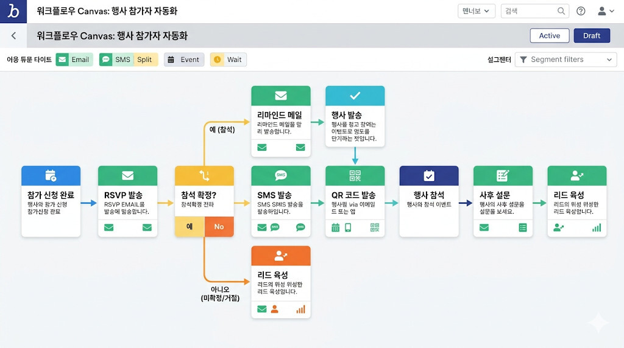Click orange person footer icon on lower 리드 육성 node
Screen dimensions: 624x348
[x=275, y=309]
